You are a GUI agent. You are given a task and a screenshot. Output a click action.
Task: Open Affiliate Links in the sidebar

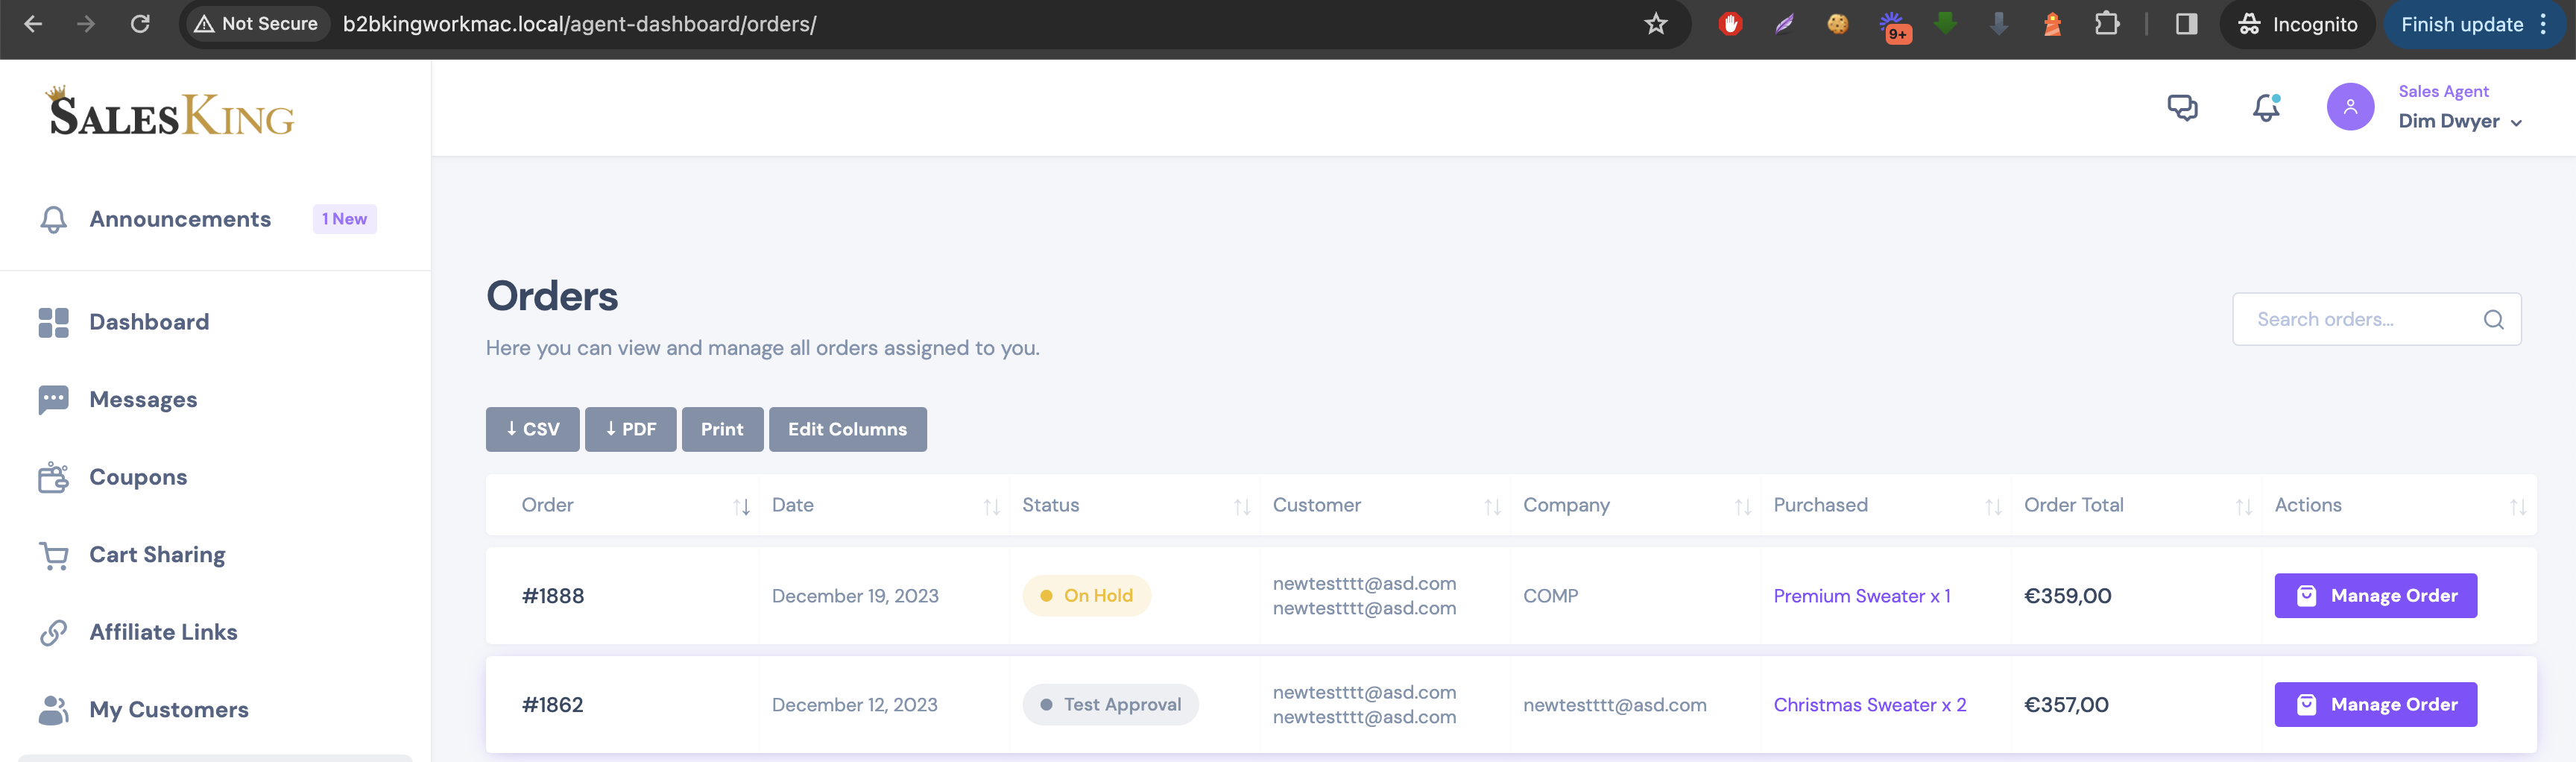click(138, 632)
